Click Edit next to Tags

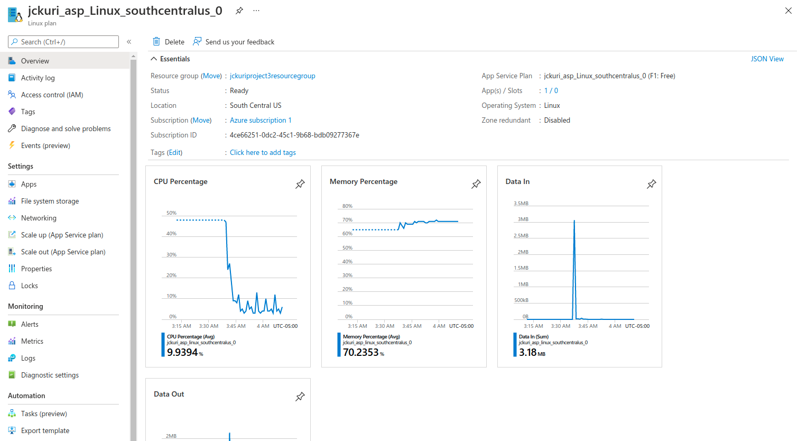pos(175,152)
